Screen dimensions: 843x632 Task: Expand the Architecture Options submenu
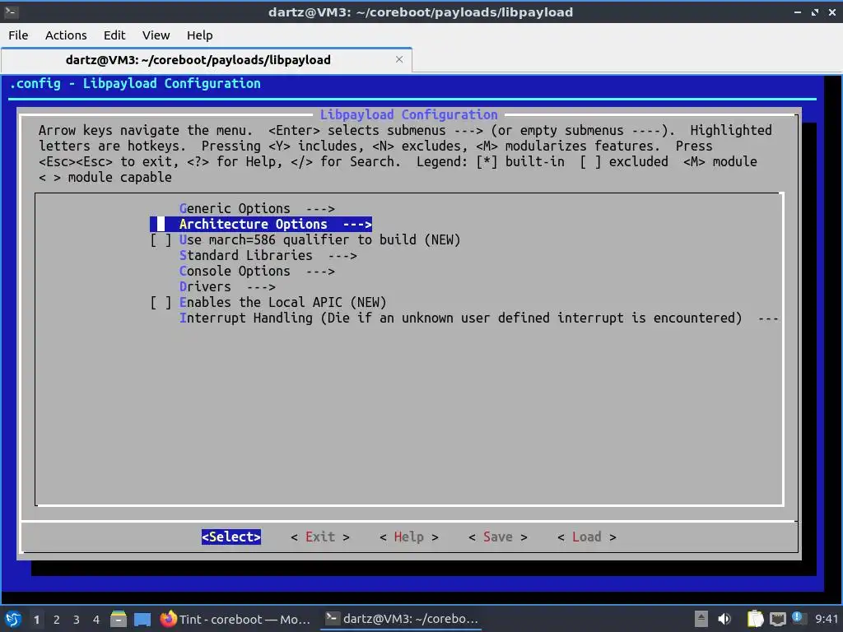(261, 224)
